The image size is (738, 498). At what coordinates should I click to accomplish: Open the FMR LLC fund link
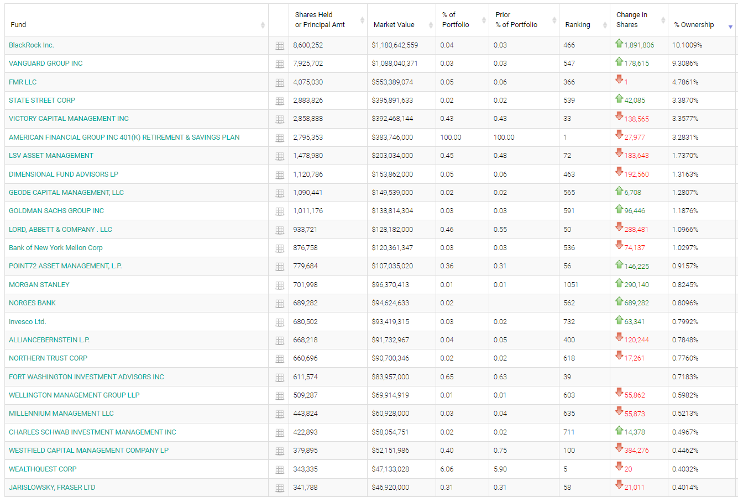pyautogui.click(x=23, y=82)
